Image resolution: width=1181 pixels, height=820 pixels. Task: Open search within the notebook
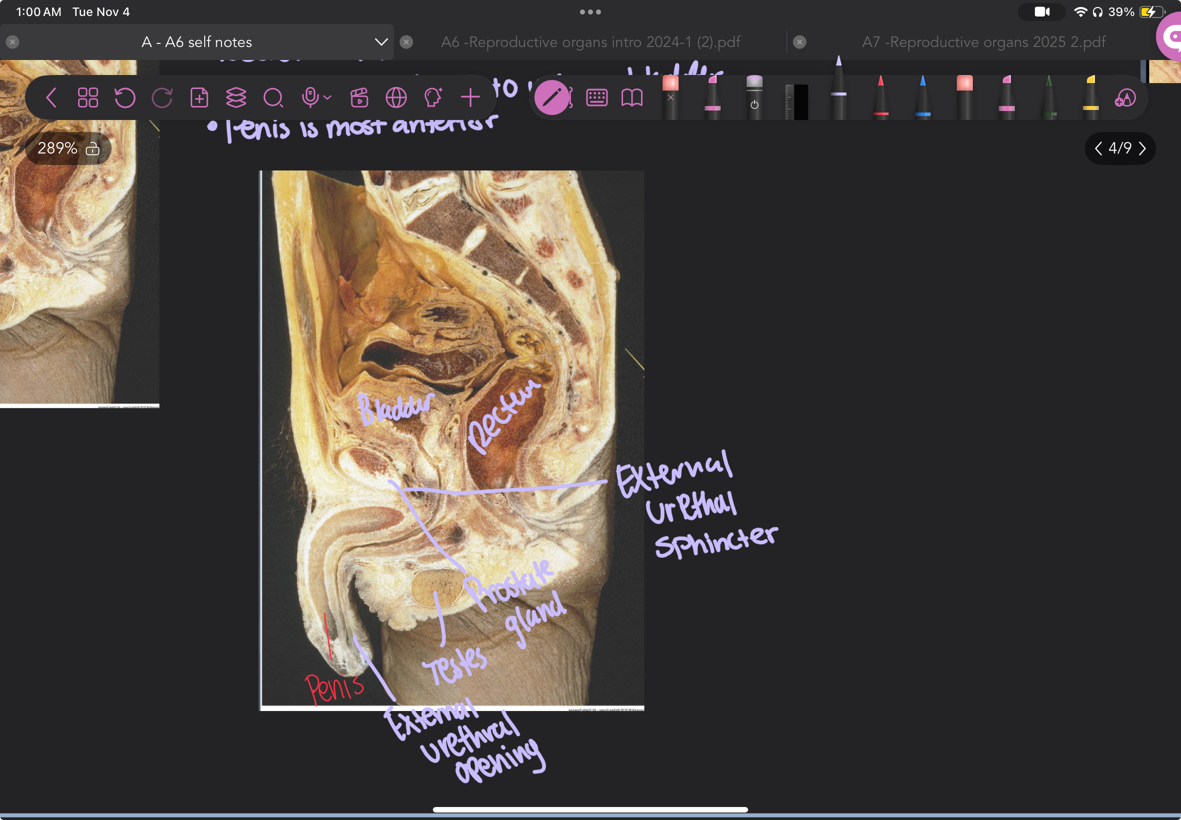tap(274, 97)
